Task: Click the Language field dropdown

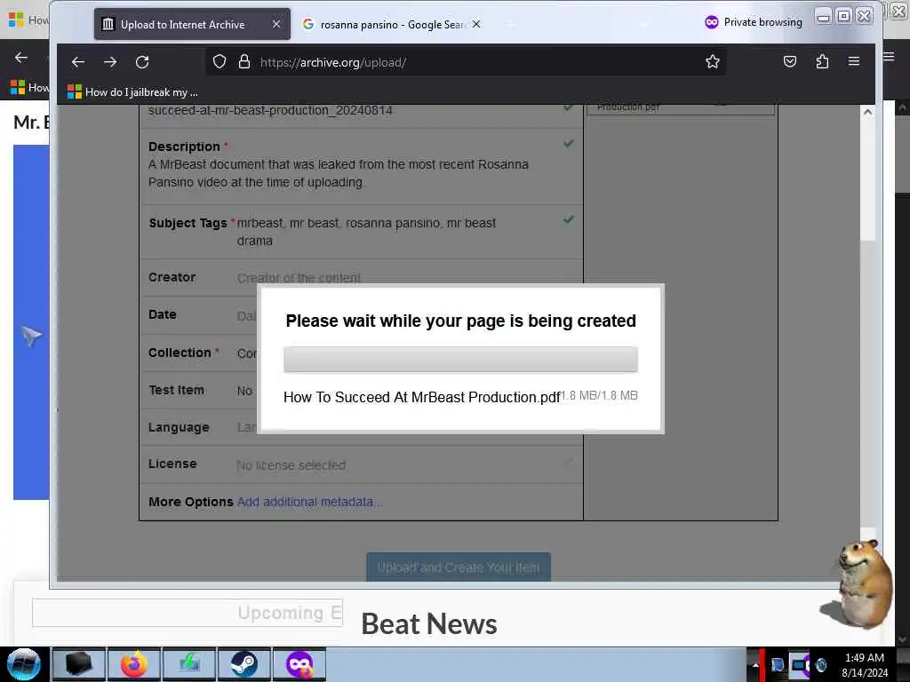Action: pyautogui.click(x=247, y=427)
